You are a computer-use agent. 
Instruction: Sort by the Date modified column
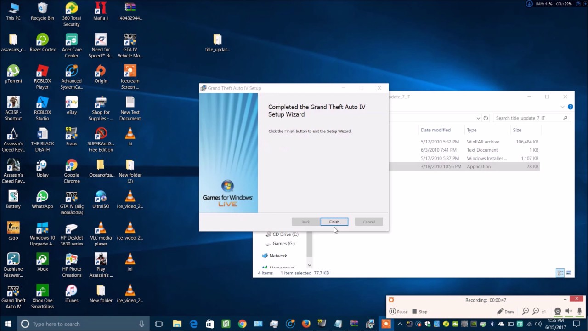[435, 130]
